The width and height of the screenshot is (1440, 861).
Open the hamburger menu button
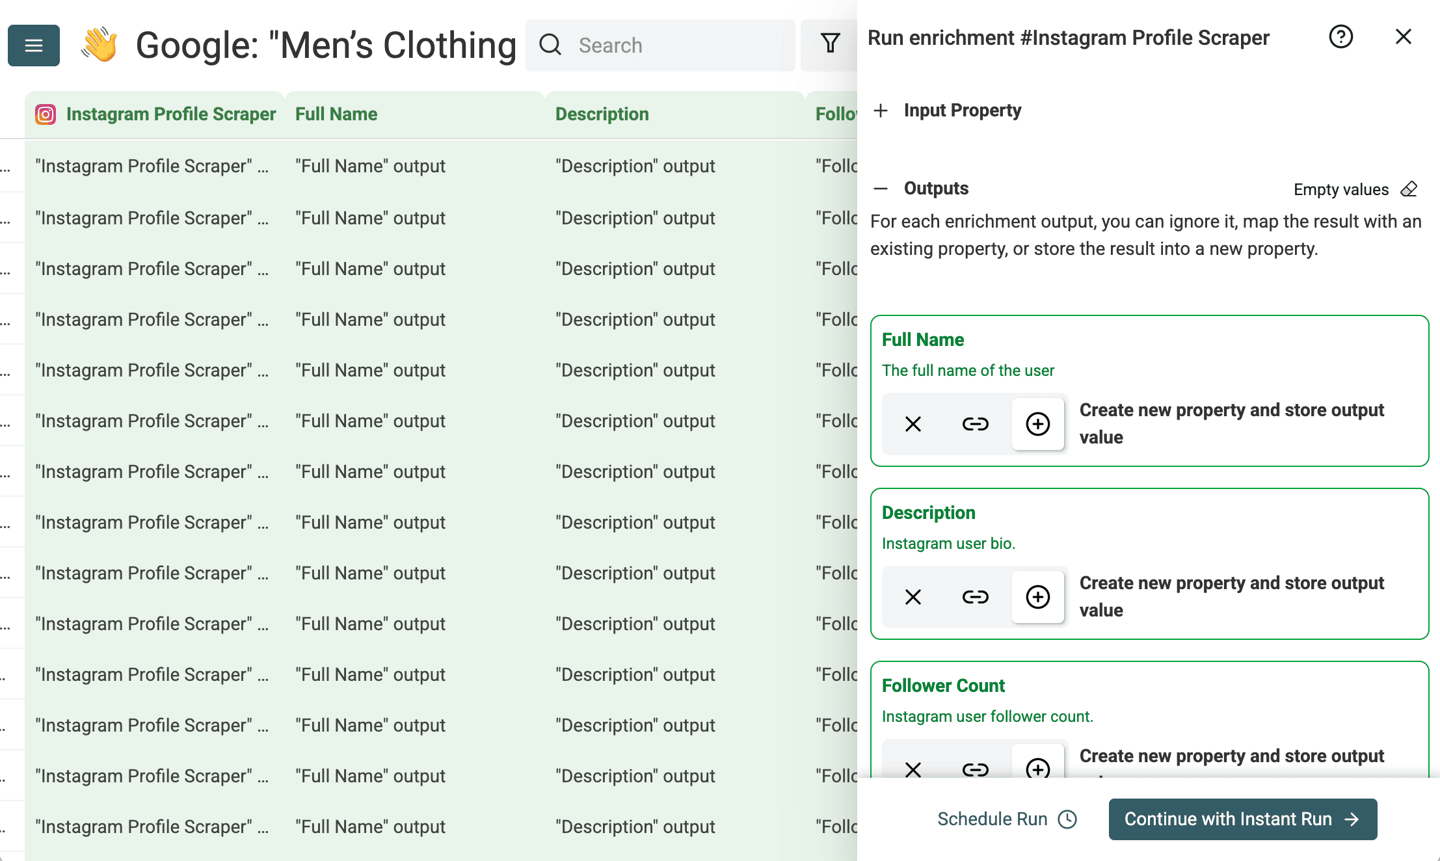34,46
